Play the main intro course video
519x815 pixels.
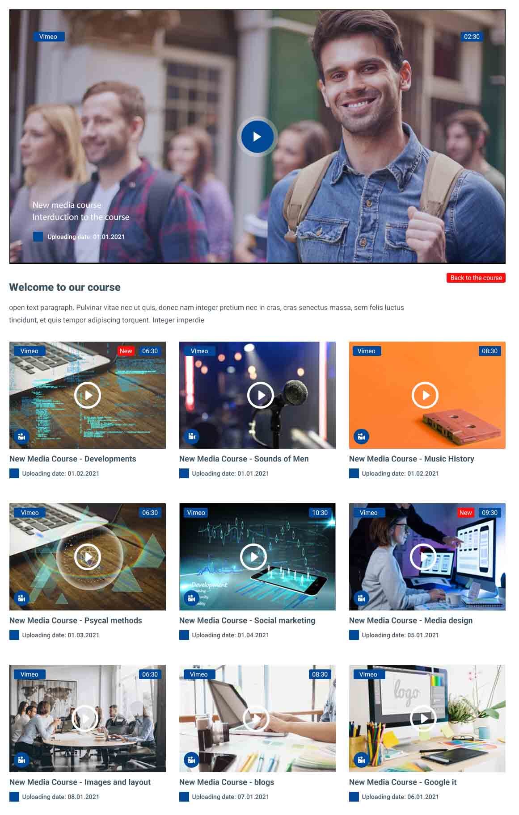257,137
